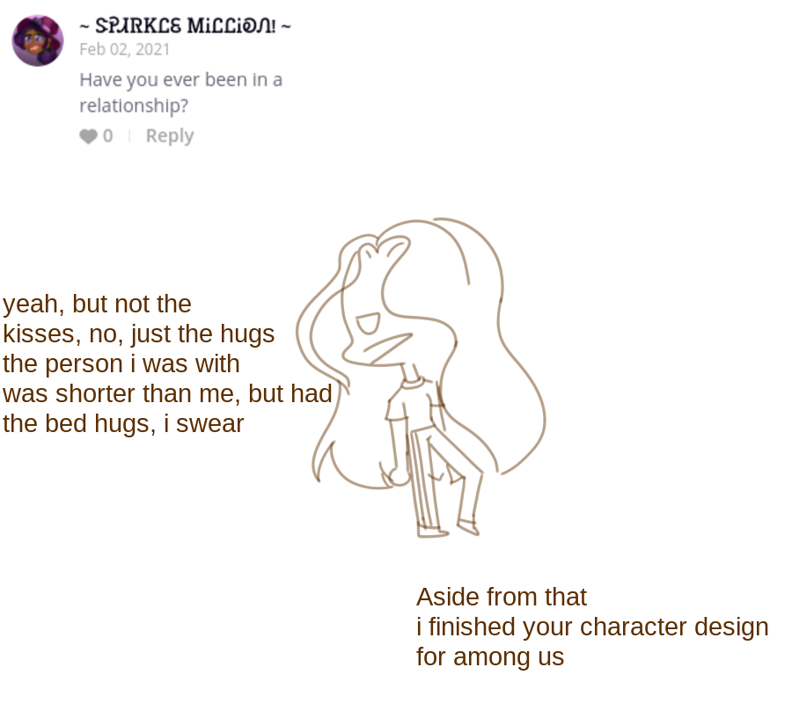The image size is (792, 704).
Task: Click the line "the bed hugs, i swear"
Action: 123,424
